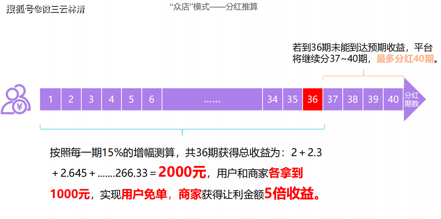This screenshot has height=219, width=441.
Task: Select the period 37 box
Action: coord(333,99)
